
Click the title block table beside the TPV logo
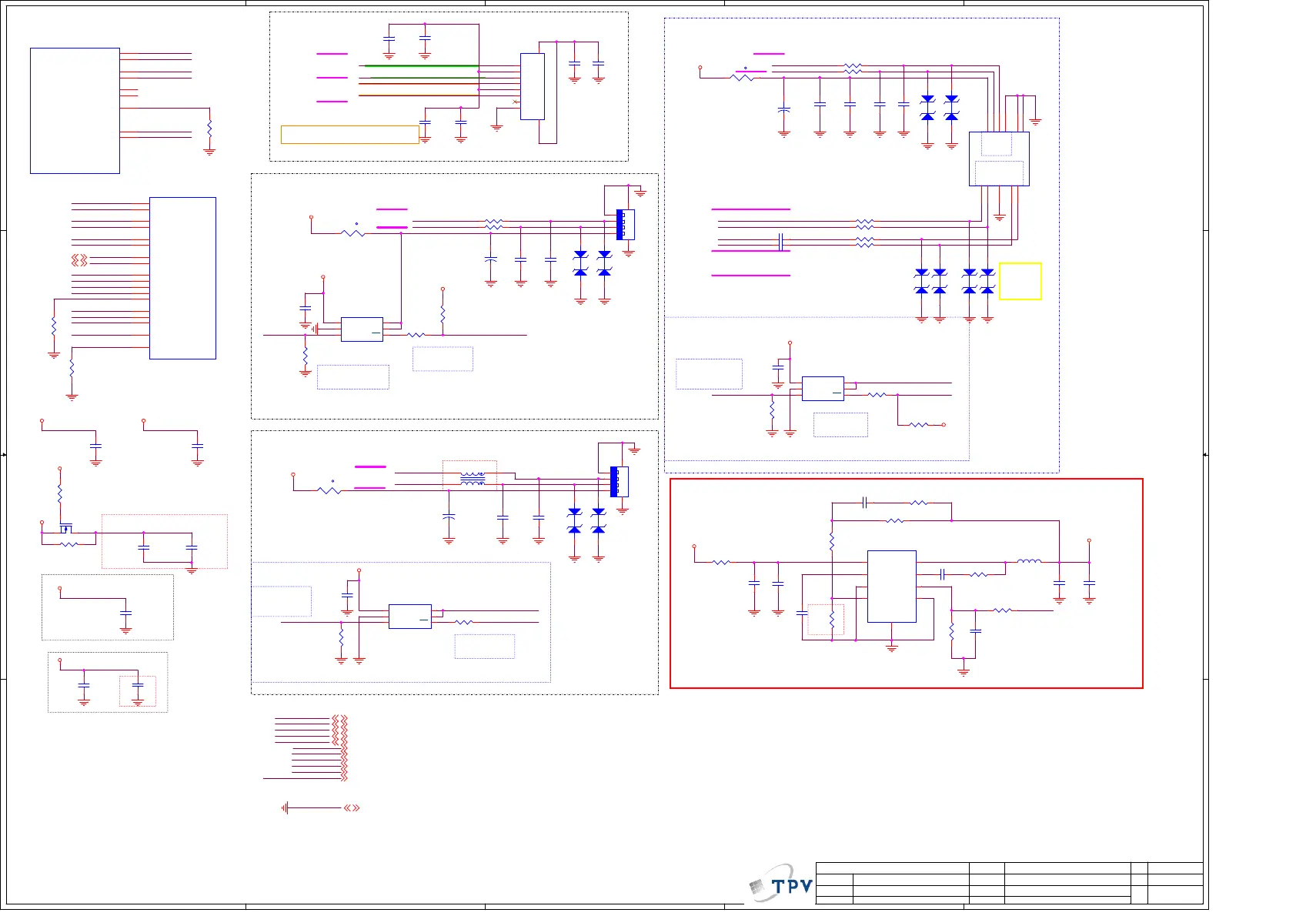(x=1008, y=883)
